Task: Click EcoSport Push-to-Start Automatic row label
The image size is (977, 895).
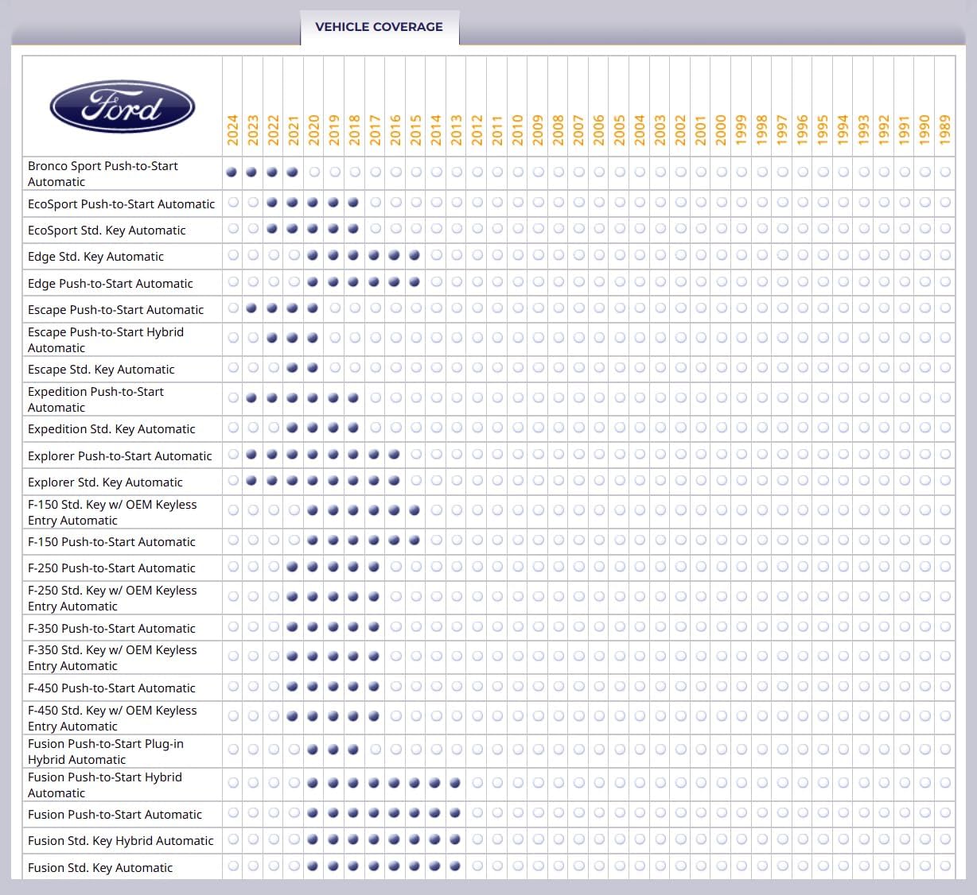Action: pyautogui.click(x=121, y=203)
